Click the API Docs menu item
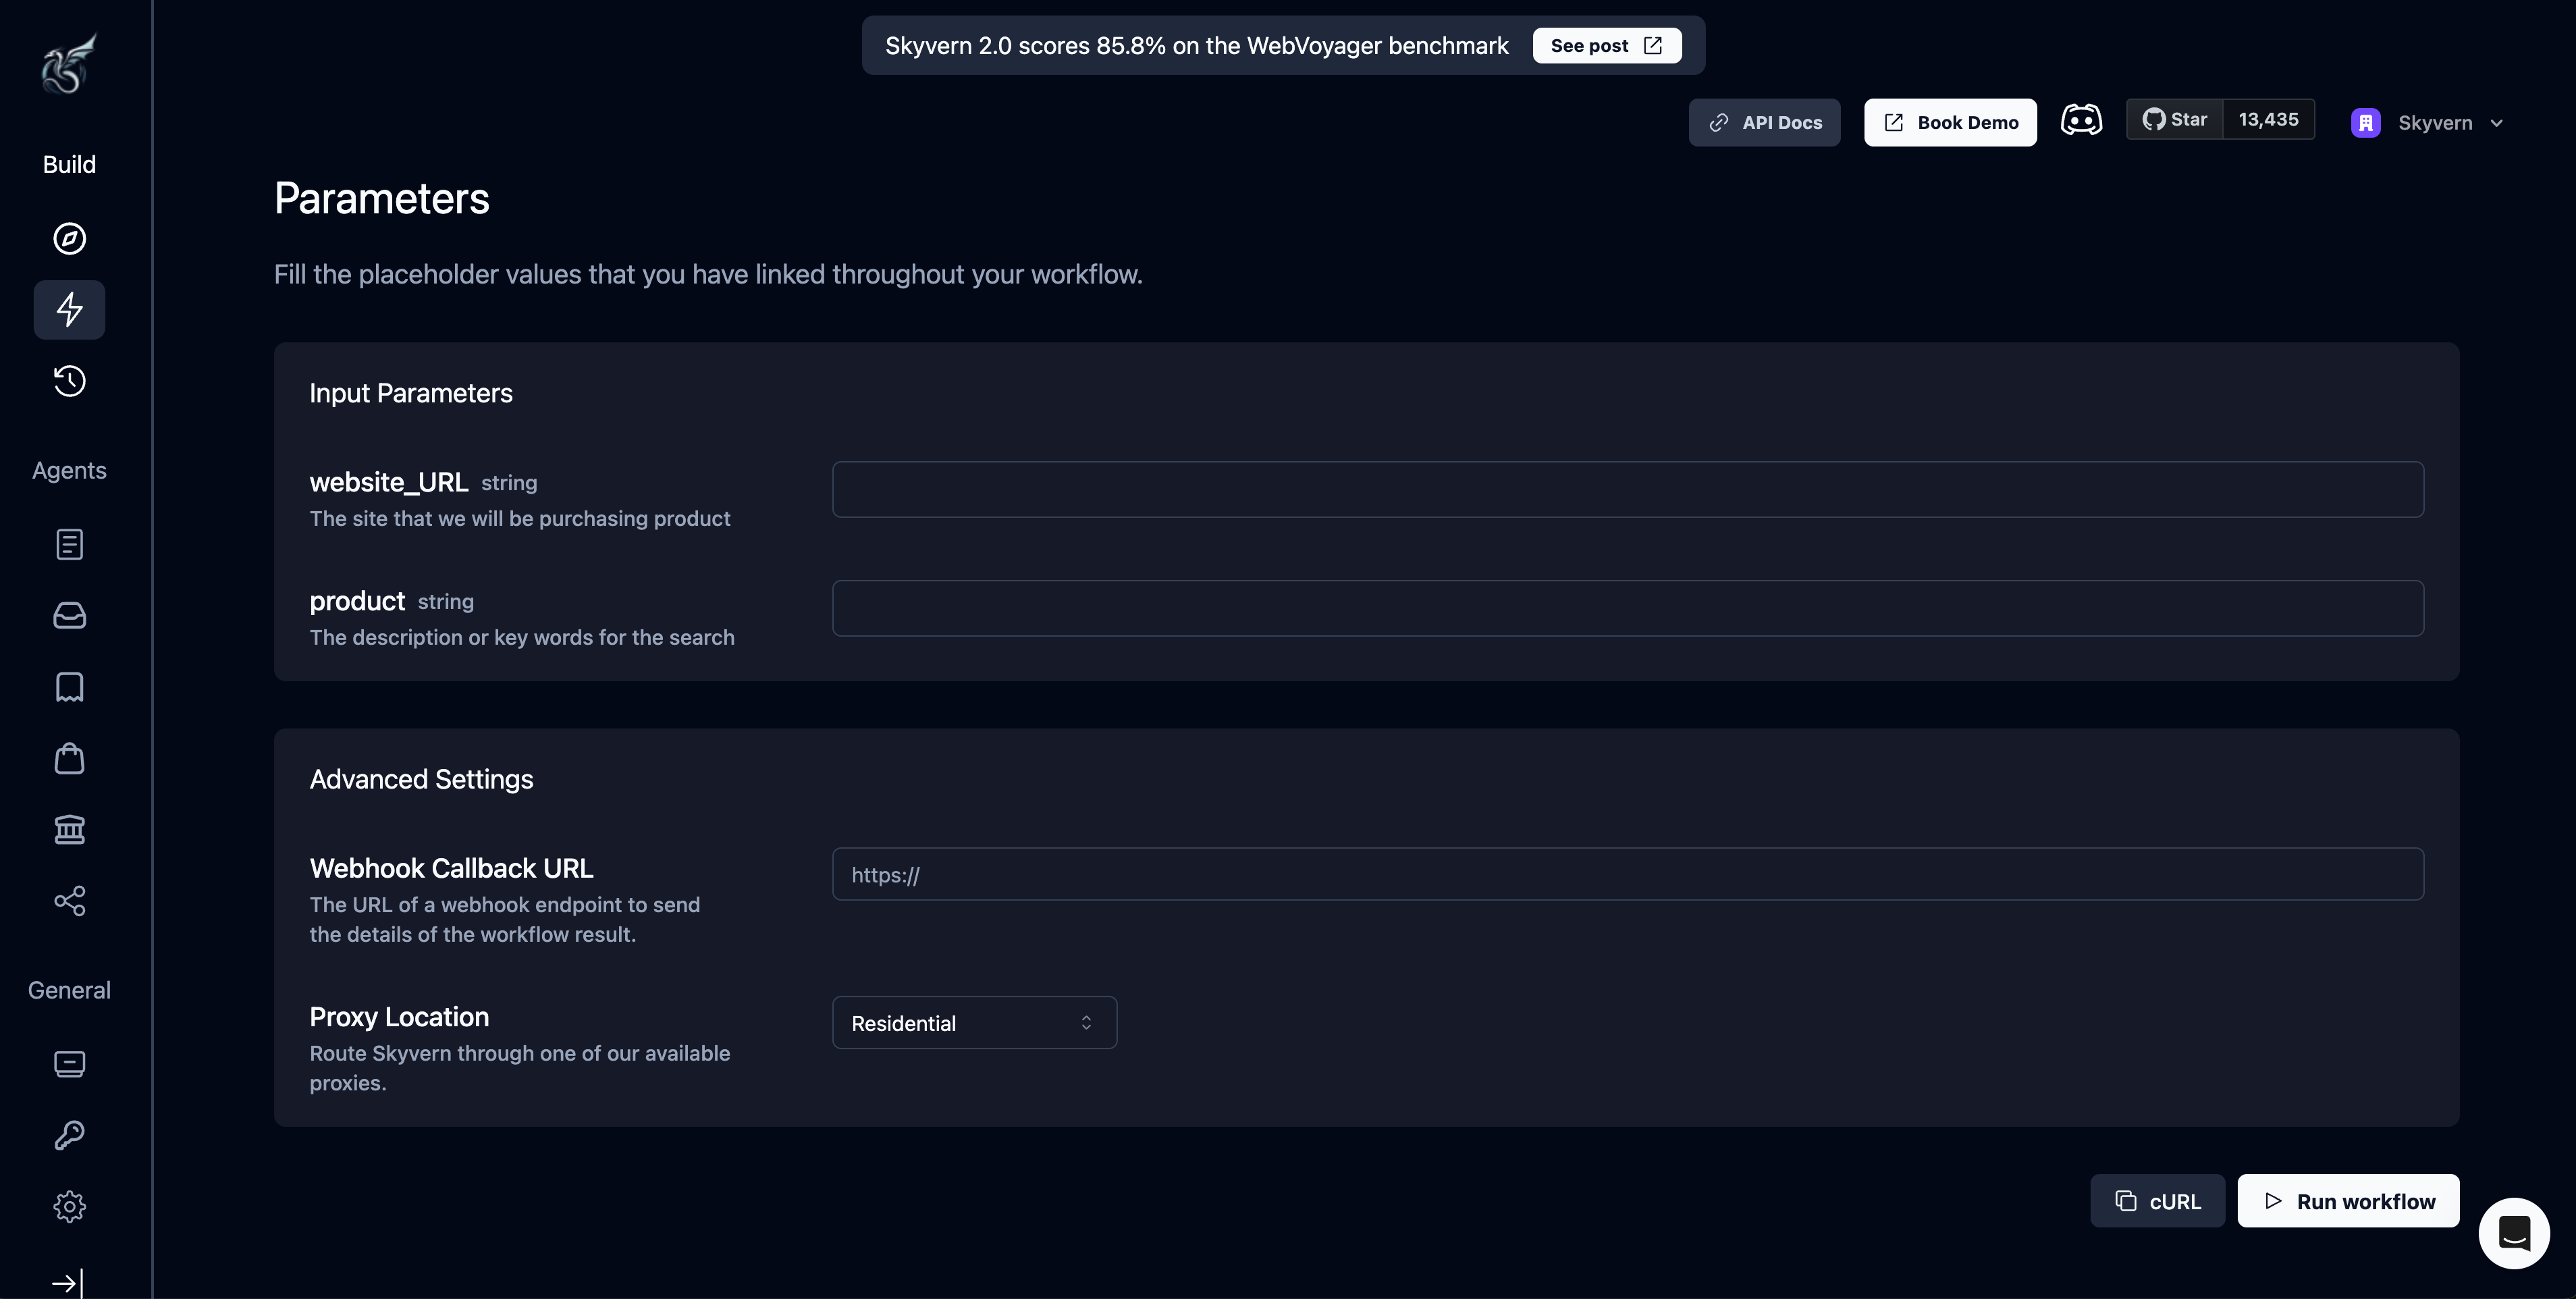Image resolution: width=2576 pixels, height=1299 pixels. 1764,122
